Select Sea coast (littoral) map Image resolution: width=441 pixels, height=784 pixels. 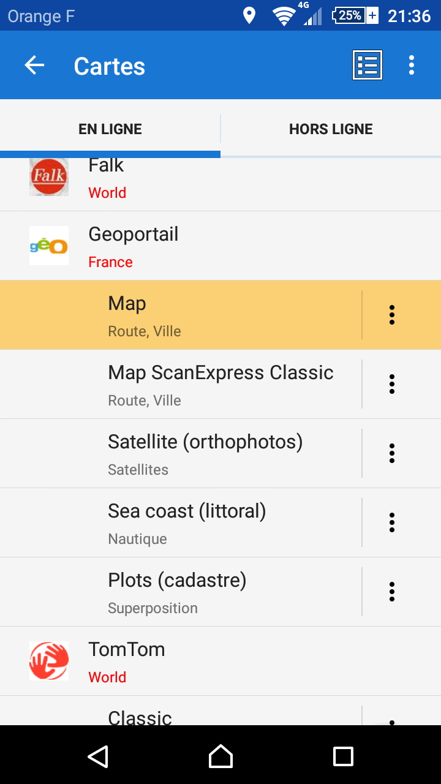(x=187, y=522)
